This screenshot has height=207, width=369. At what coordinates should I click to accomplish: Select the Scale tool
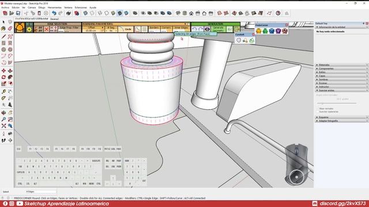coord(3,83)
